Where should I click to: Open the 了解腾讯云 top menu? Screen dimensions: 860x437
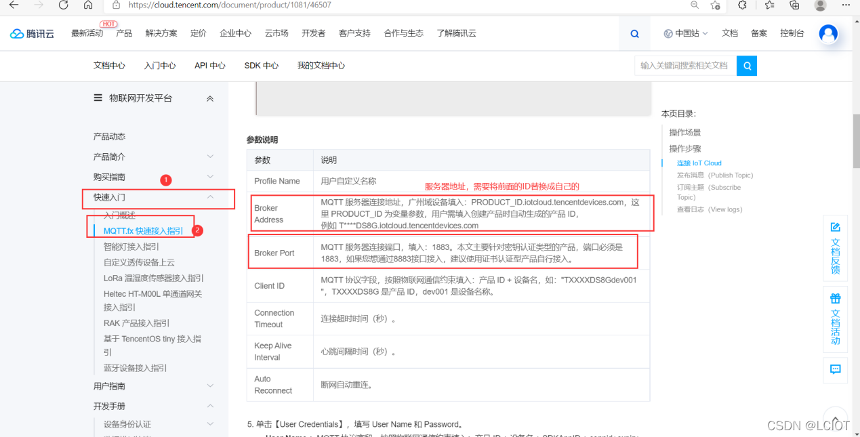(456, 33)
